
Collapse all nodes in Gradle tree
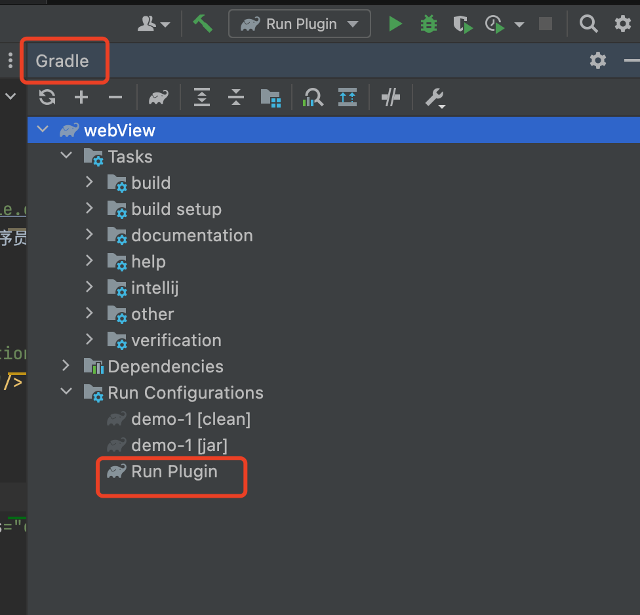(x=236, y=98)
